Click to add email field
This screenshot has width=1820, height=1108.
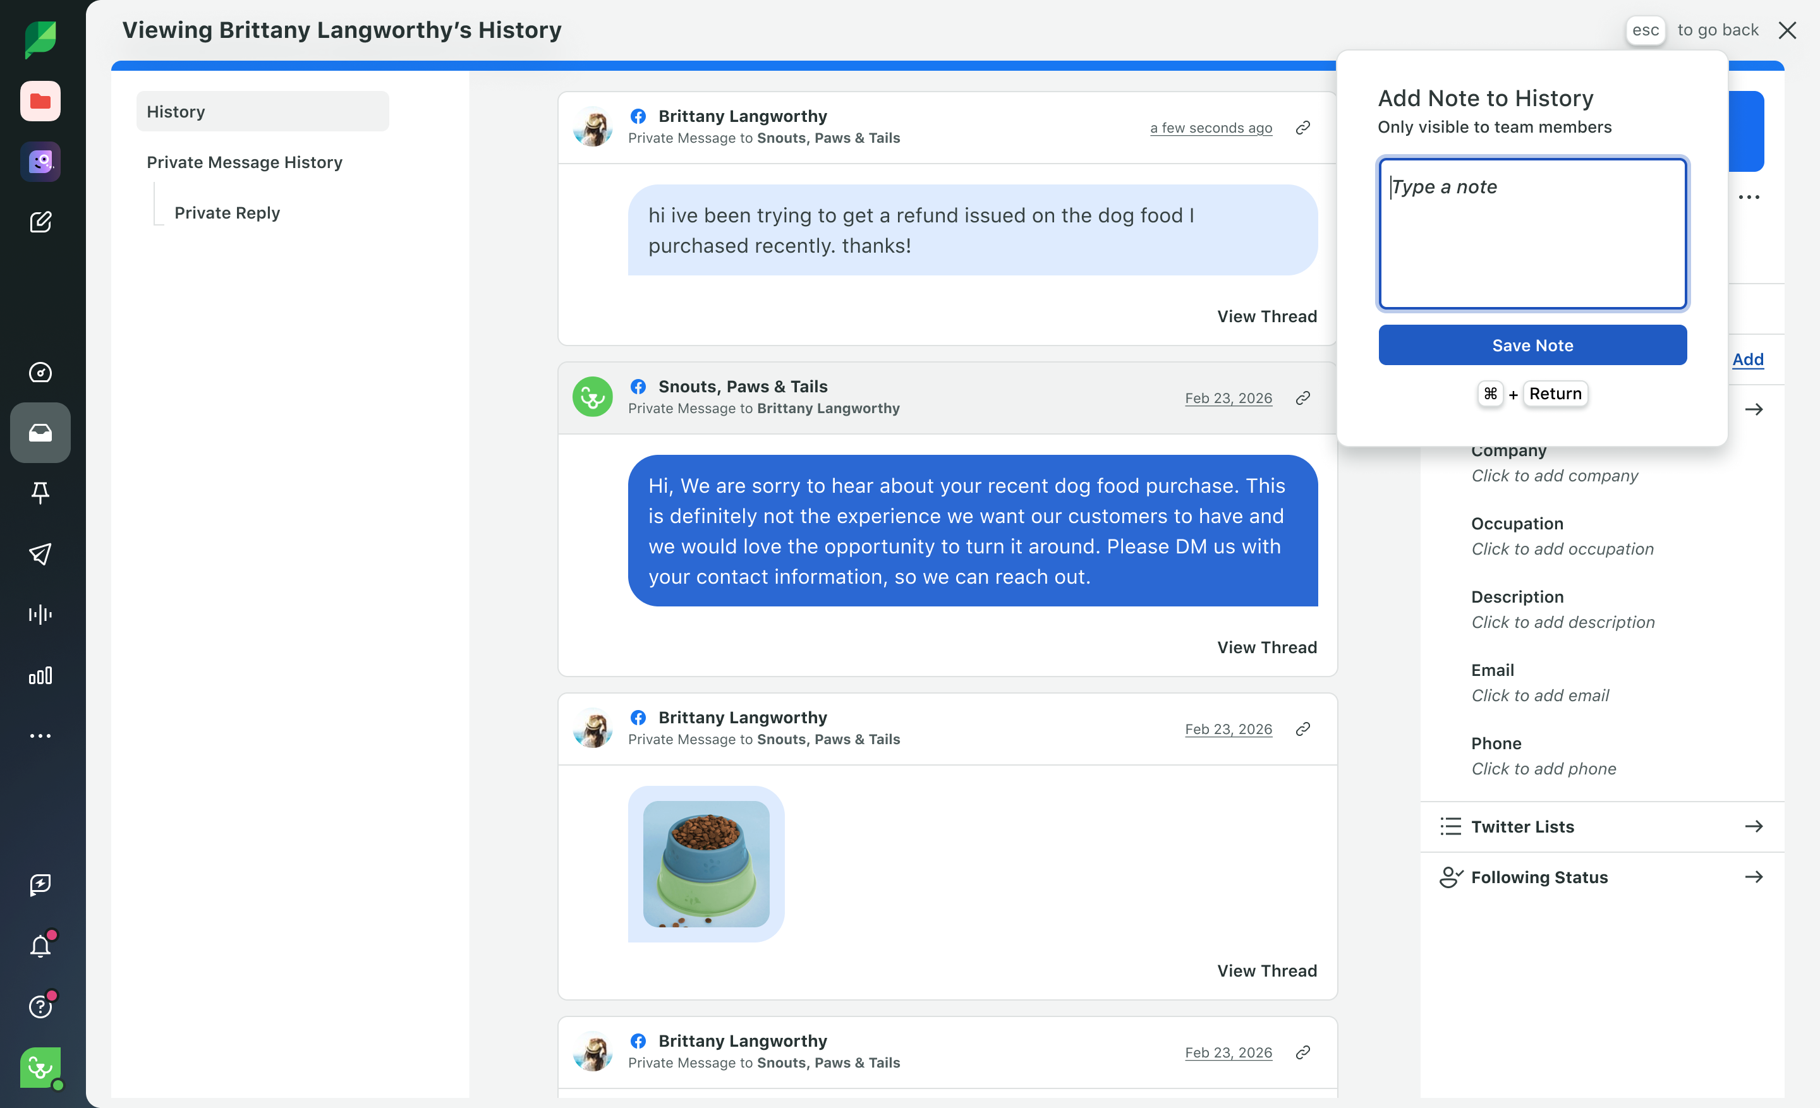(x=1539, y=696)
